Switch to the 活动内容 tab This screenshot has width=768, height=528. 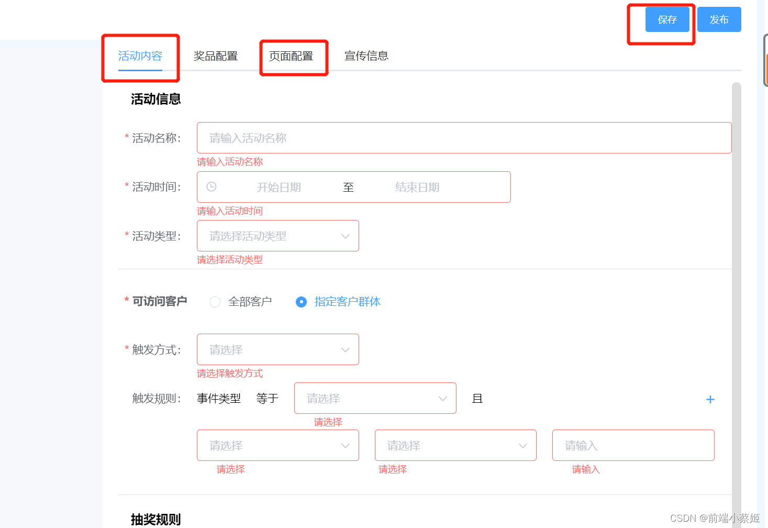(x=140, y=56)
